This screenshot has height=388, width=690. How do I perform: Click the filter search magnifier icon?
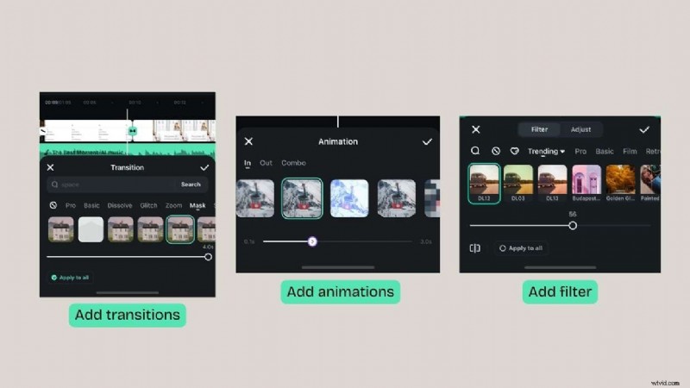point(475,151)
